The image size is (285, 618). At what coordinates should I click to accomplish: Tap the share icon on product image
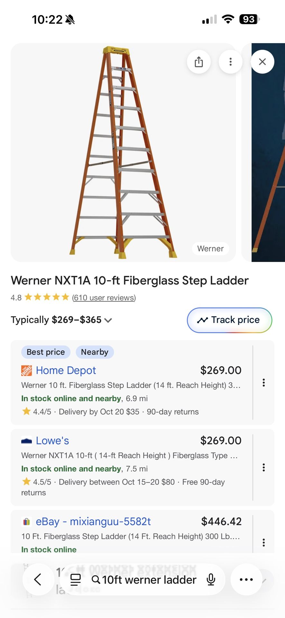pyautogui.click(x=199, y=62)
